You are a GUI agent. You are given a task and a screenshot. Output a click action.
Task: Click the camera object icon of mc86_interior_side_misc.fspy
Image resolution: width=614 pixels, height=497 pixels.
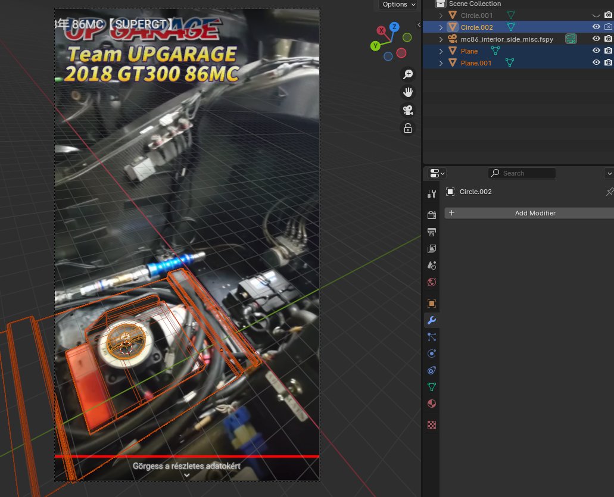point(453,39)
